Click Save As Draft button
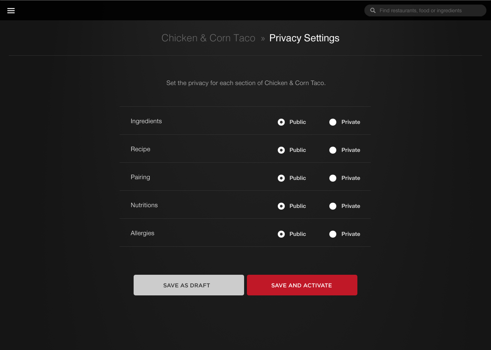491x350 pixels. coord(189,285)
